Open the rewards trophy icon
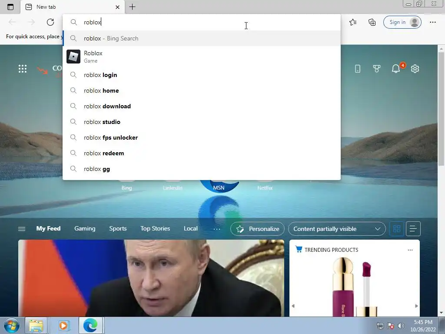 pos(377,69)
